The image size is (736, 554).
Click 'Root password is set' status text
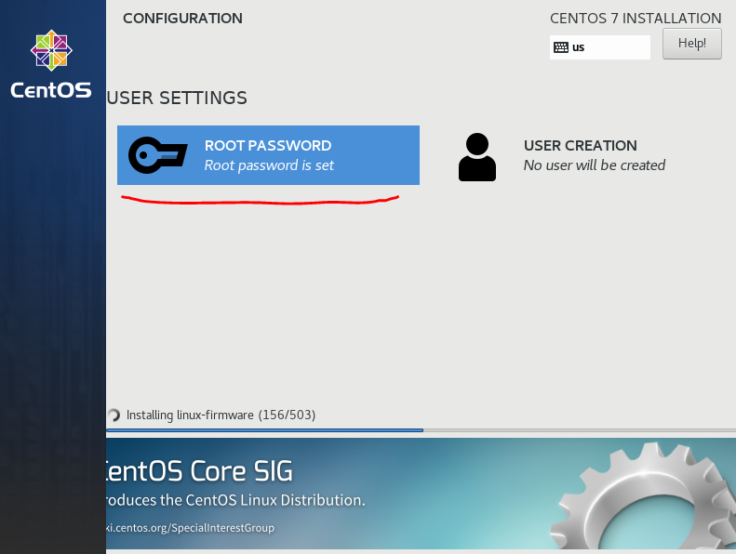tap(269, 165)
